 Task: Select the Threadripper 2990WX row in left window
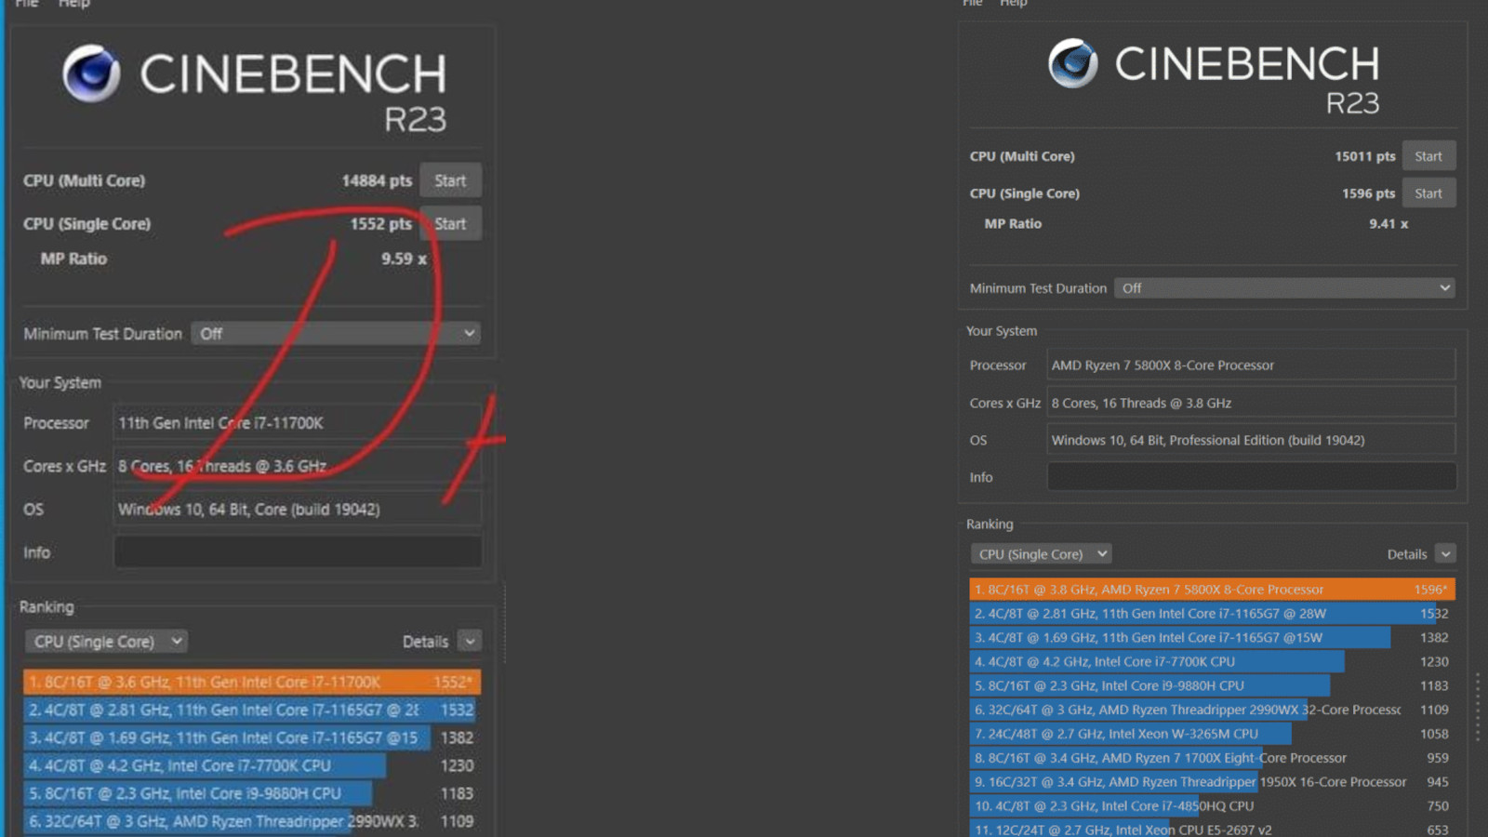click(252, 821)
